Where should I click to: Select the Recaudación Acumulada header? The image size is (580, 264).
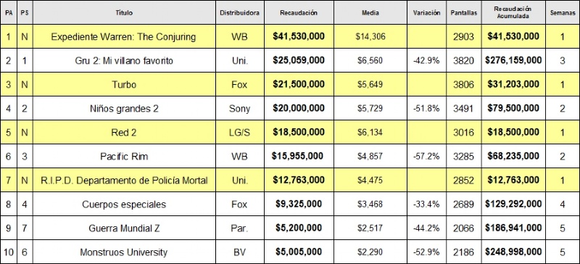[513, 12]
